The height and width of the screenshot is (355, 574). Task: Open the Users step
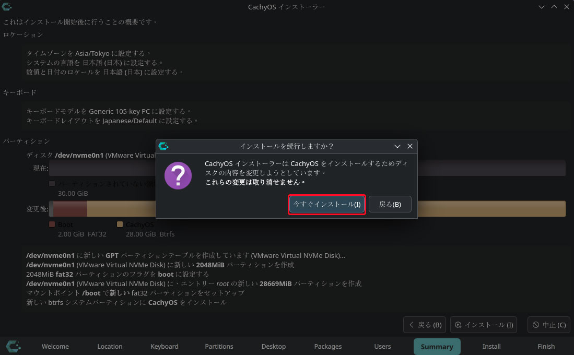tap(382, 347)
